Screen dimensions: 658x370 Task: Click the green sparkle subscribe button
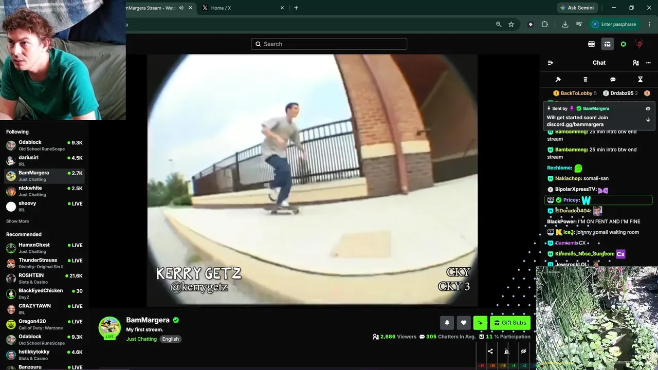(x=480, y=323)
